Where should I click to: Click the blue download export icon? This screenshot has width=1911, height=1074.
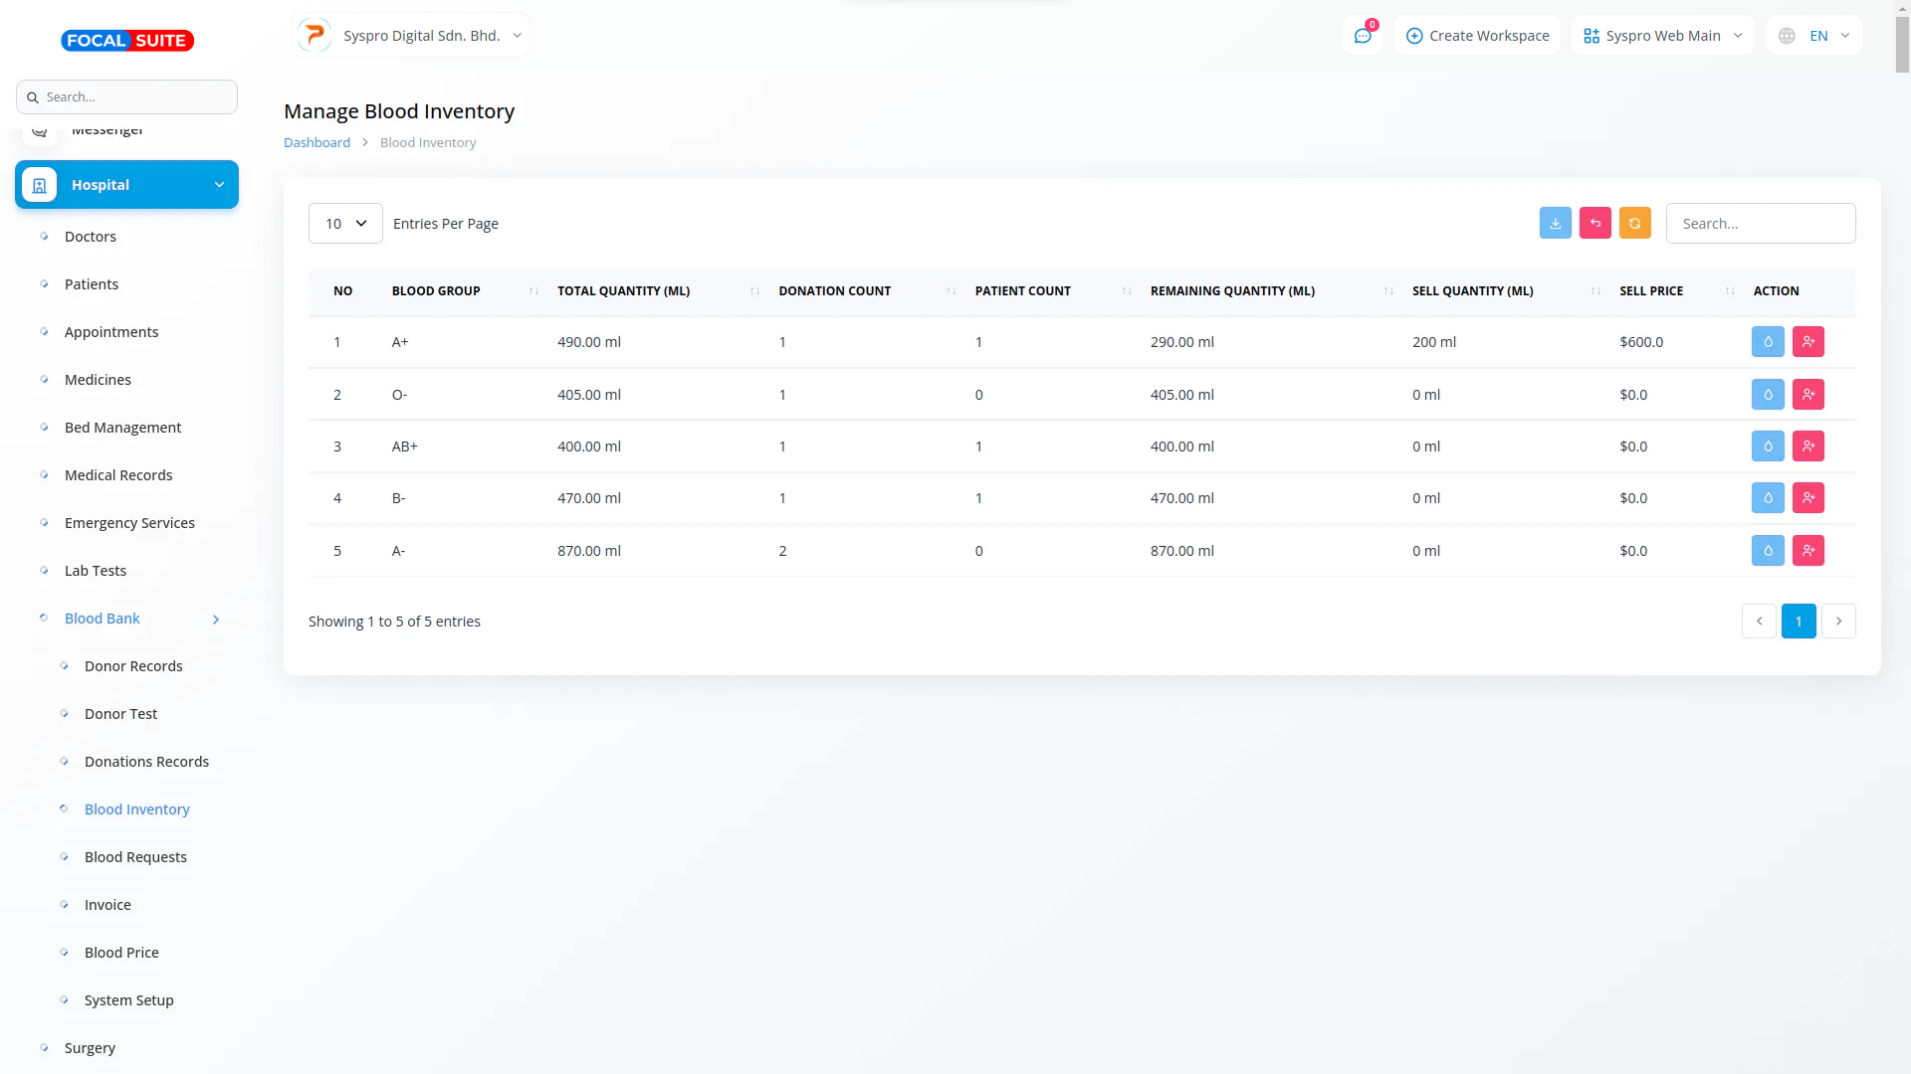coord(1555,224)
